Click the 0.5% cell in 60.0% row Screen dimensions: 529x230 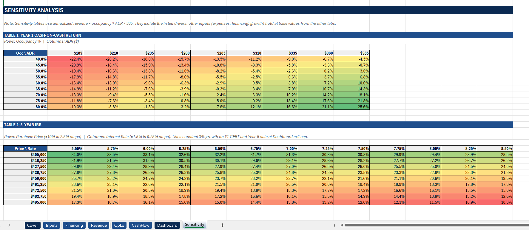click(x=244, y=83)
